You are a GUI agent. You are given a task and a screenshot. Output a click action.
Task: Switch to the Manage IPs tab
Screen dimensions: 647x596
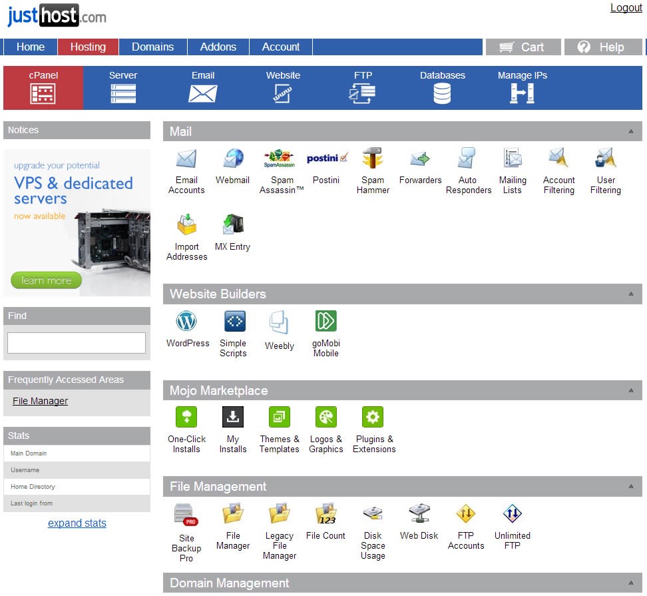click(523, 87)
